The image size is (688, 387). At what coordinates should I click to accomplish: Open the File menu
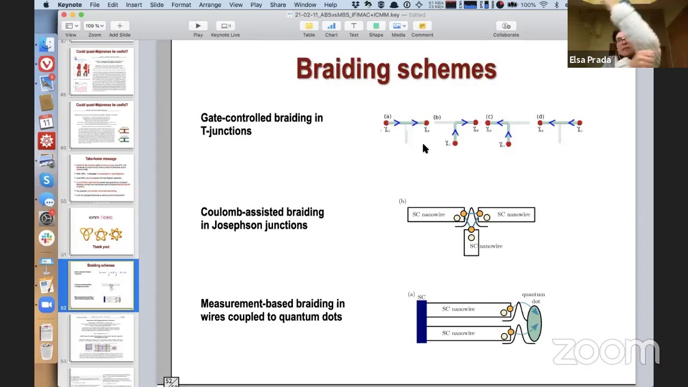pyautogui.click(x=95, y=5)
